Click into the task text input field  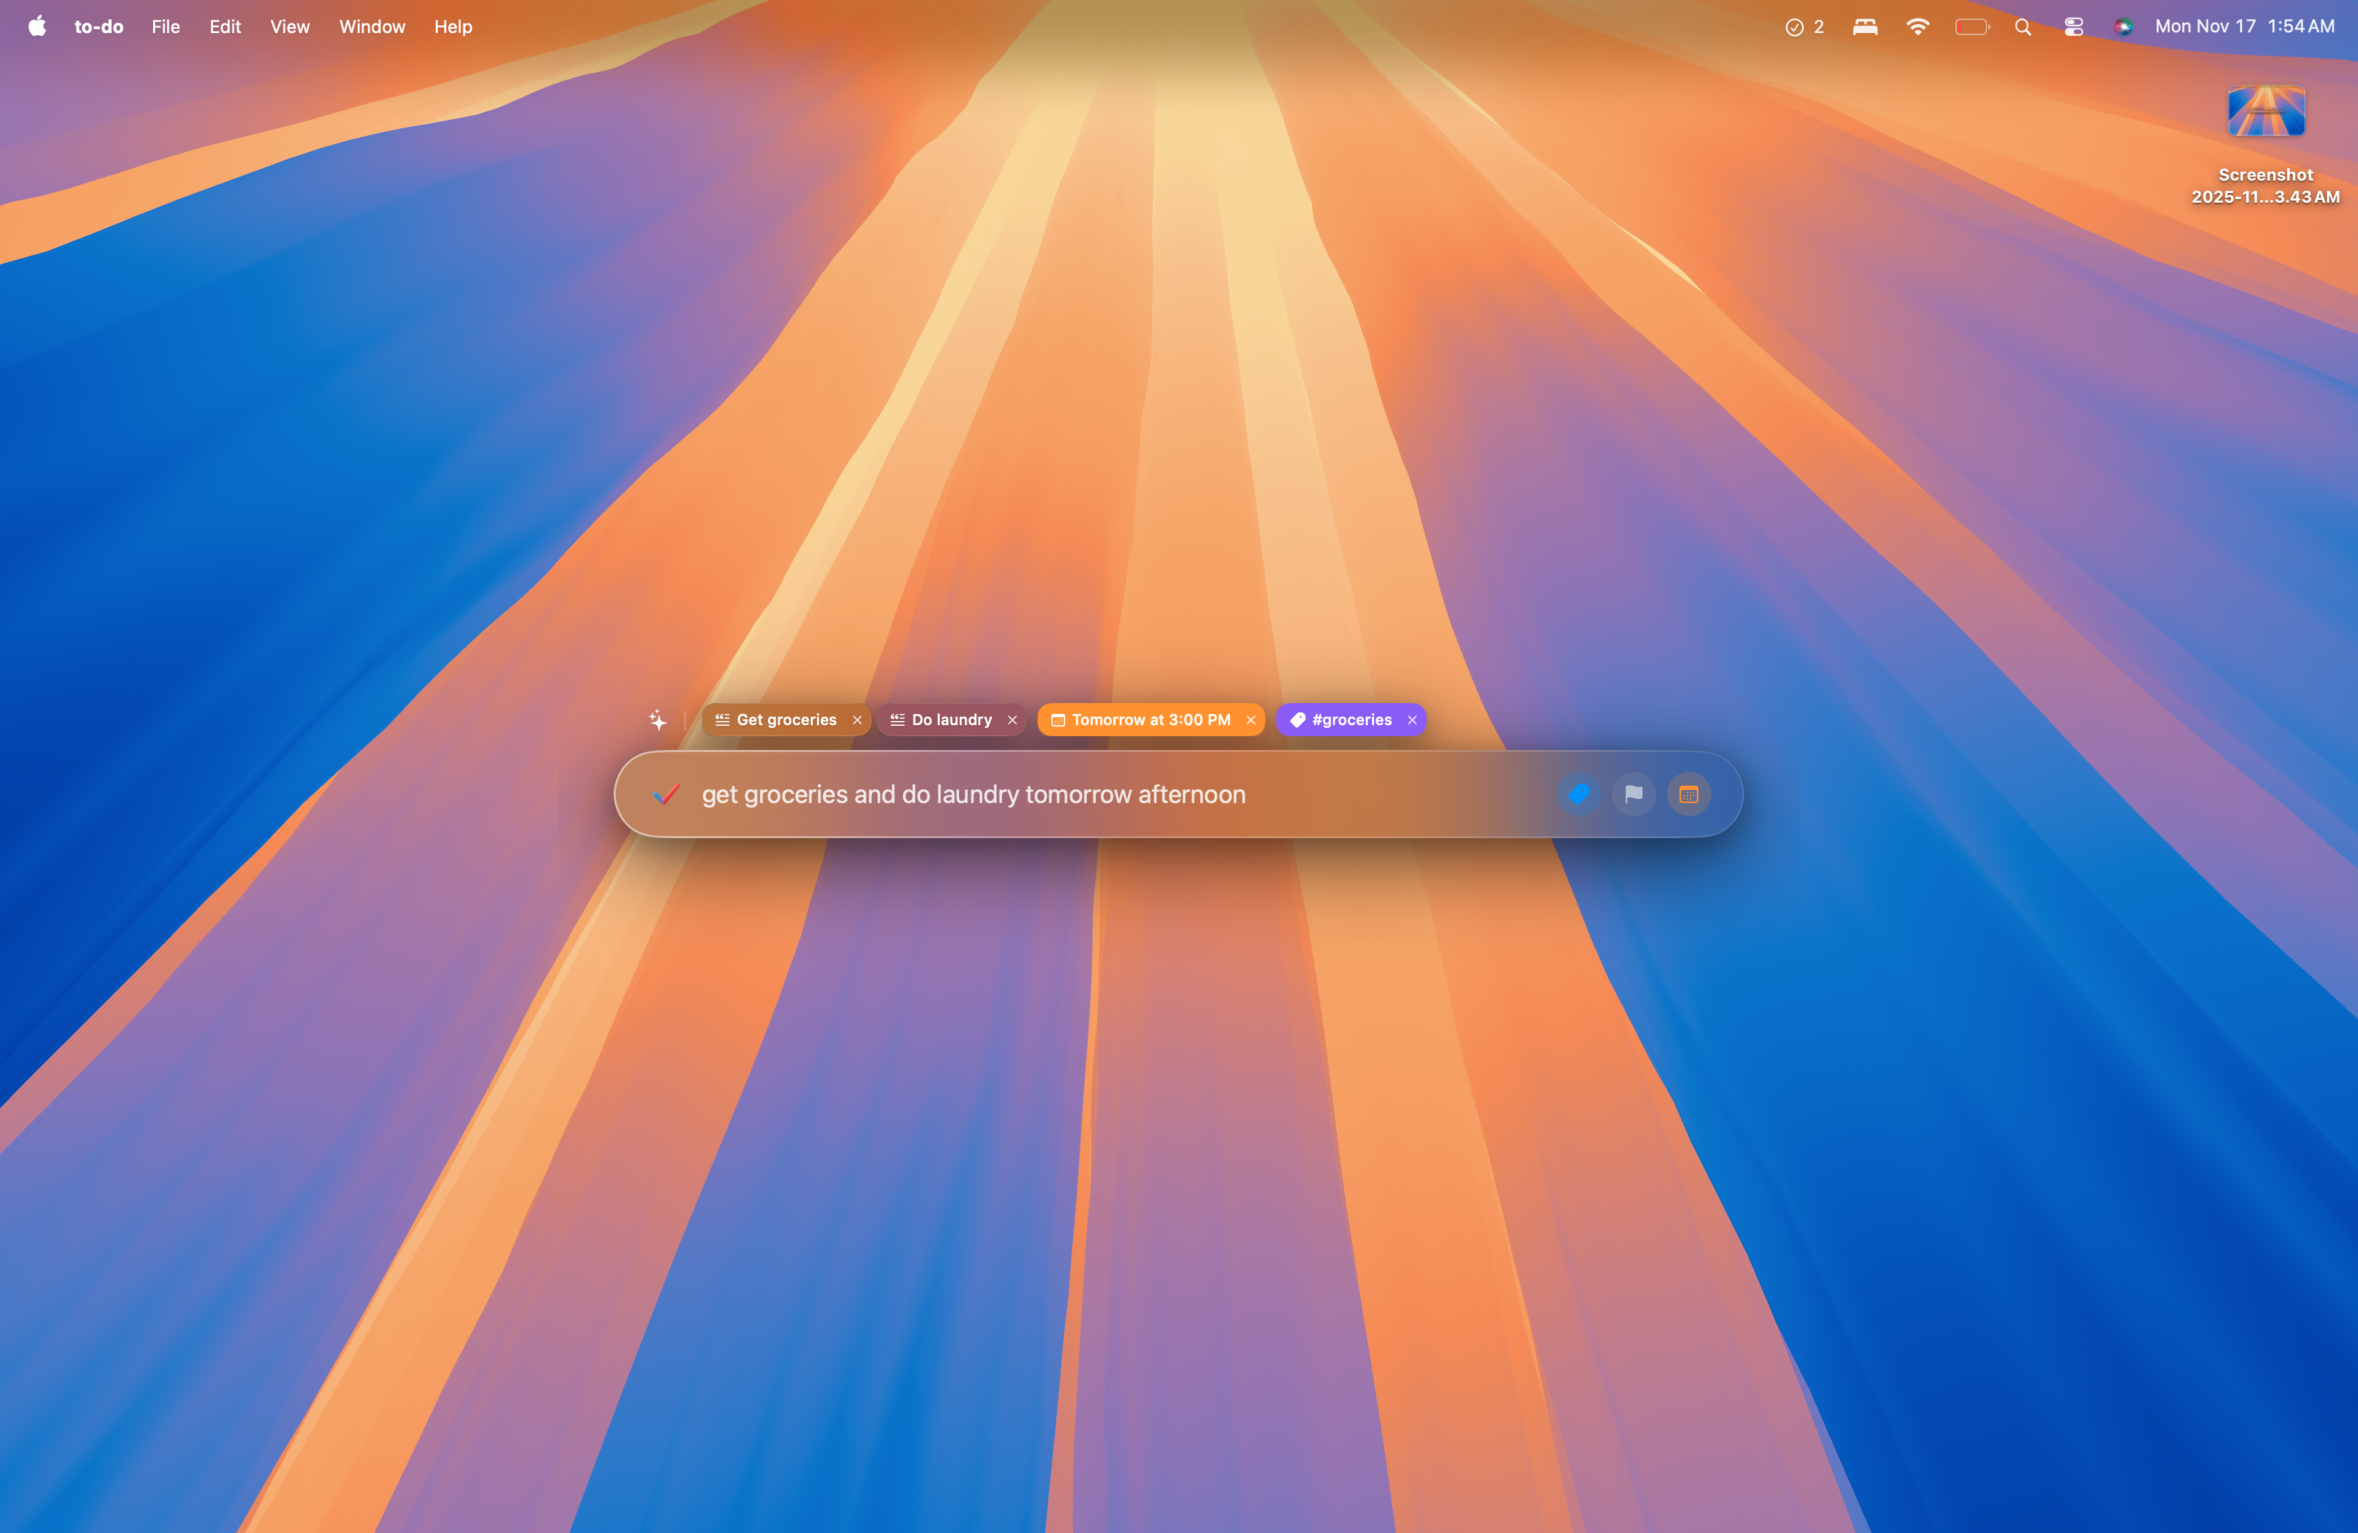click(1090, 794)
